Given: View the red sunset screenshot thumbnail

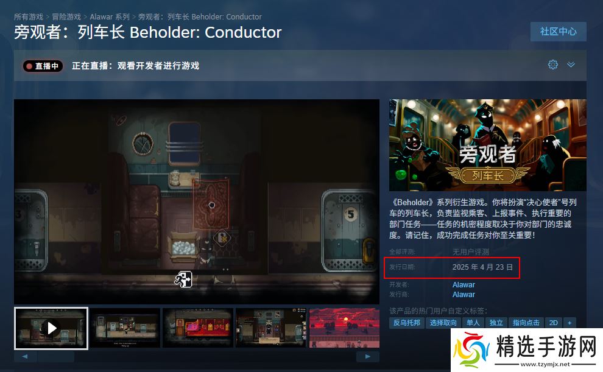Looking at the screenshot, I should click(344, 328).
